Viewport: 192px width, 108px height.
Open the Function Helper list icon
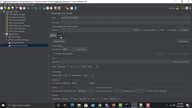tap(71, 8)
